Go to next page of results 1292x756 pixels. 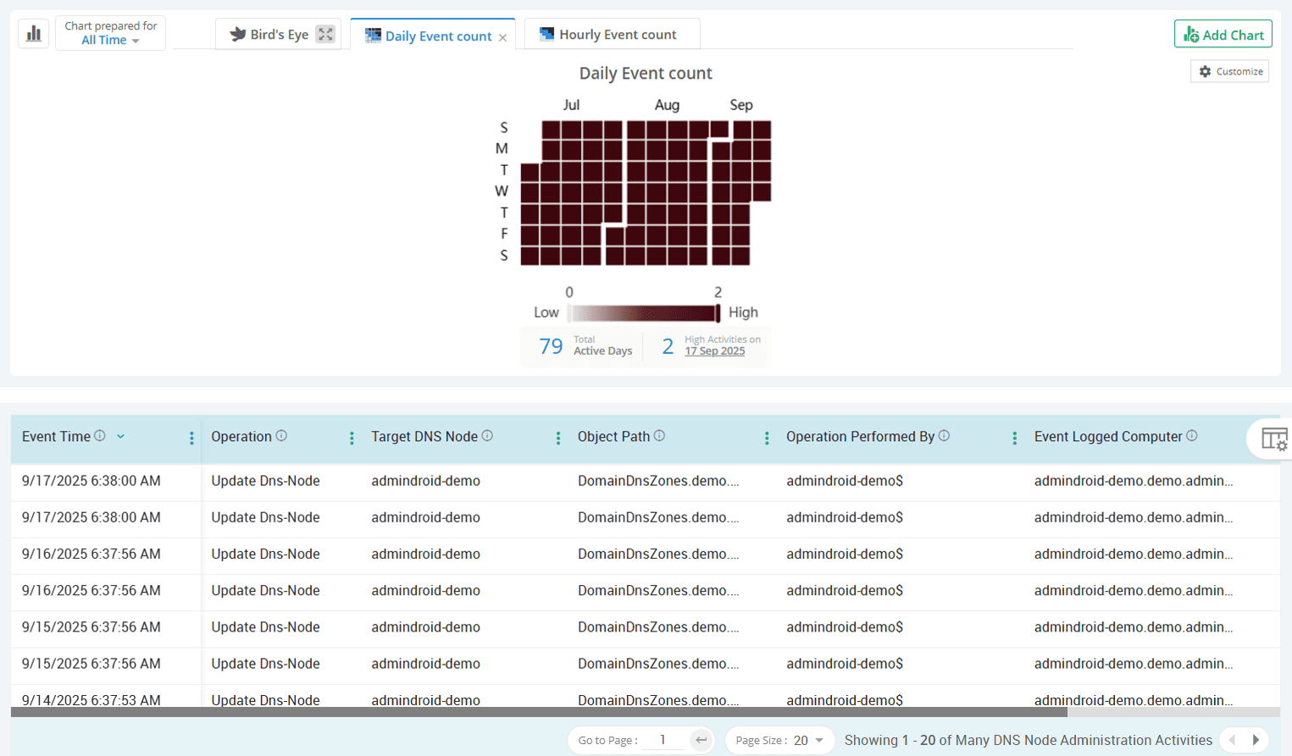(1256, 740)
